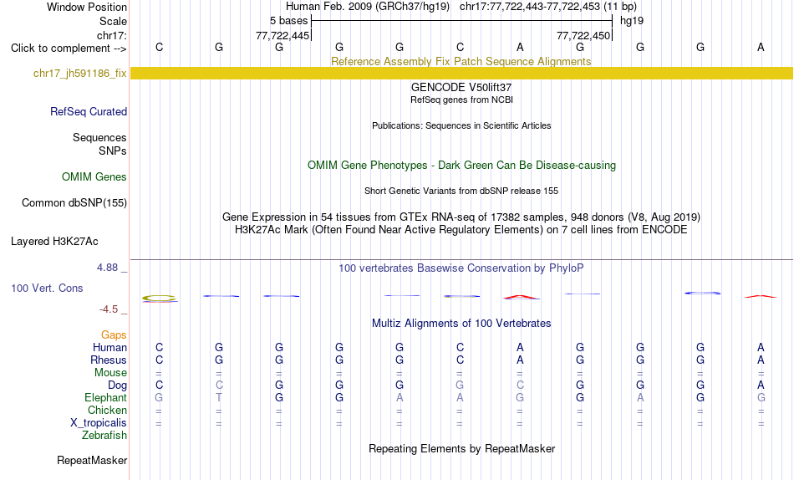Click 'Short Genetic Variants from dbSNP release 155'

click(x=461, y=191)
